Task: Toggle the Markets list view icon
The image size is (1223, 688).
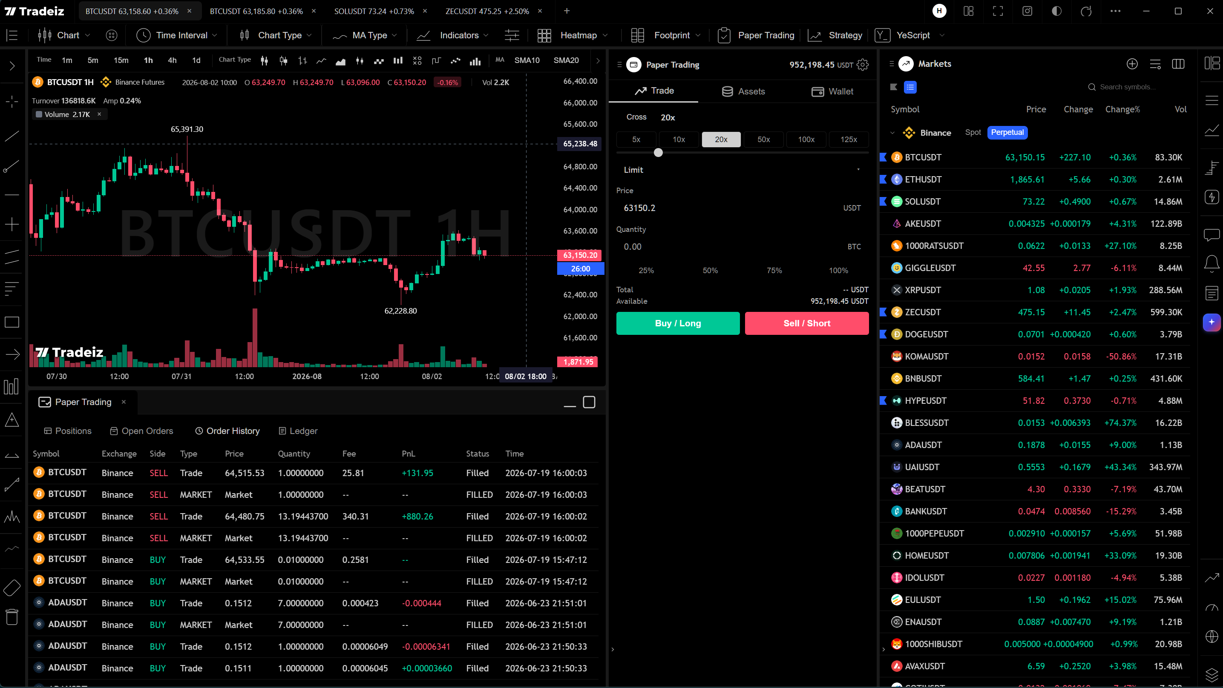Action: click(910, 87)
